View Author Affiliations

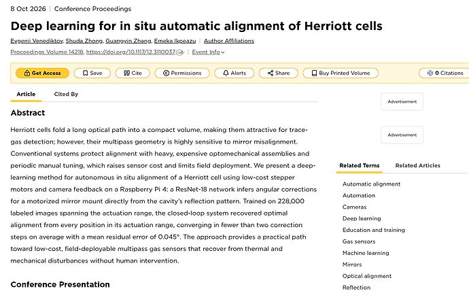[229, 41]
